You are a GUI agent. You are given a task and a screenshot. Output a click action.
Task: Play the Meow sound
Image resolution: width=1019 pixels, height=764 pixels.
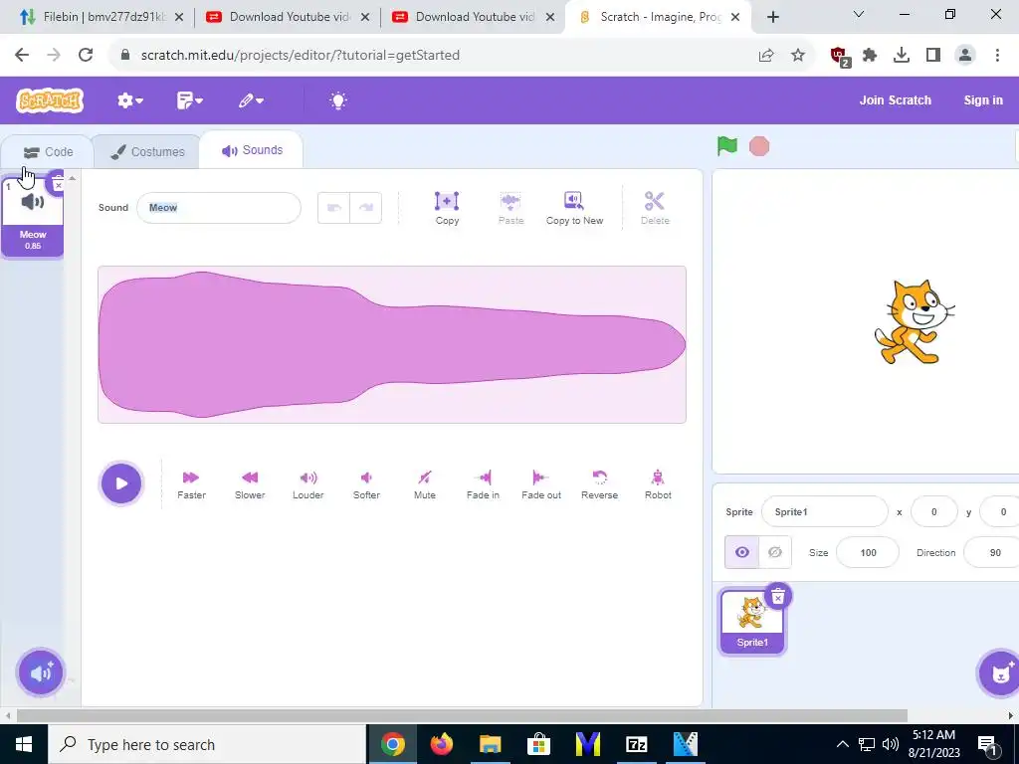120,483
